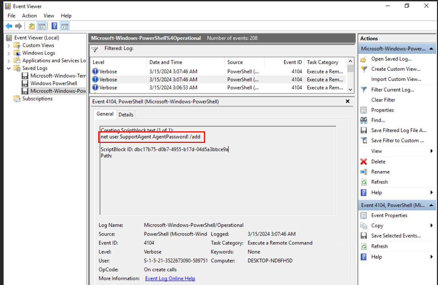Viewport: 438px width, 285px height.
Task: Click the Open Saved Log folder icon
Action: 364,59
